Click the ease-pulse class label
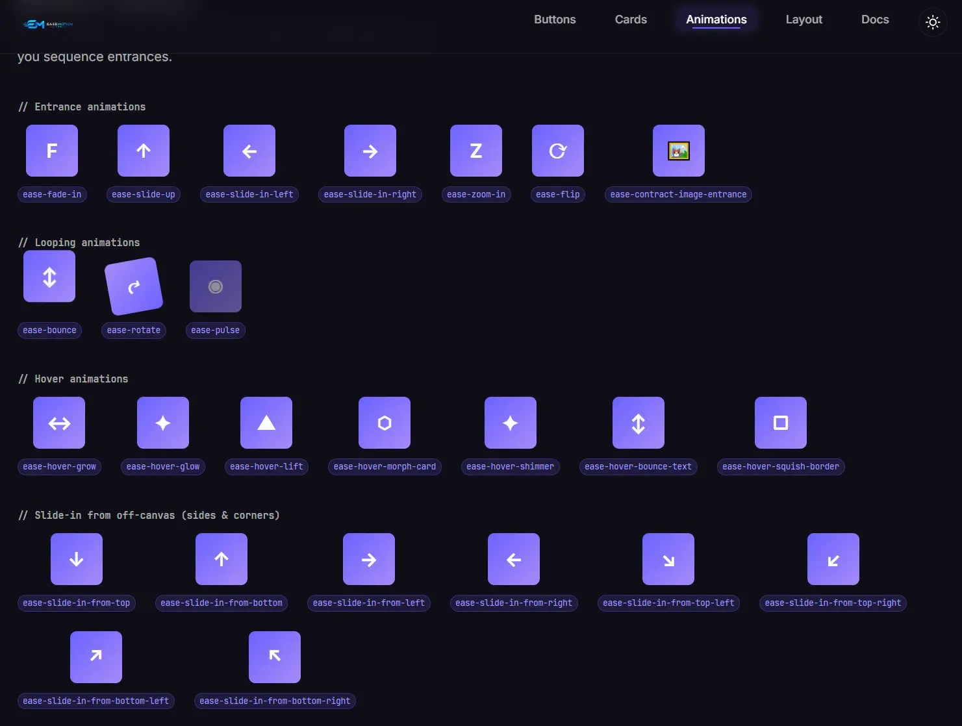 pyautogui.click(x=216, y=330)
